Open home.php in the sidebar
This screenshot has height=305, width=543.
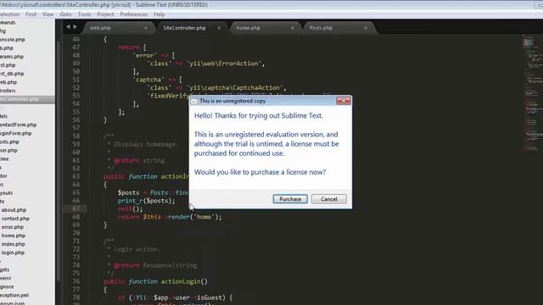tap(14, 236)
